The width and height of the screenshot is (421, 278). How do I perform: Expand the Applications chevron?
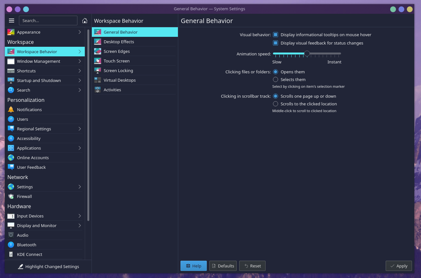[80, 148]
